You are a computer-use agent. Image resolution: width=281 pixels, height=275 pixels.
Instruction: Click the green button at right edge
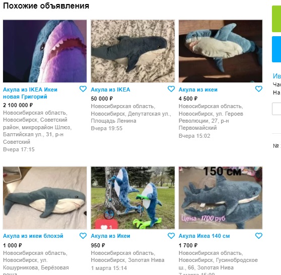pos(276,19)
